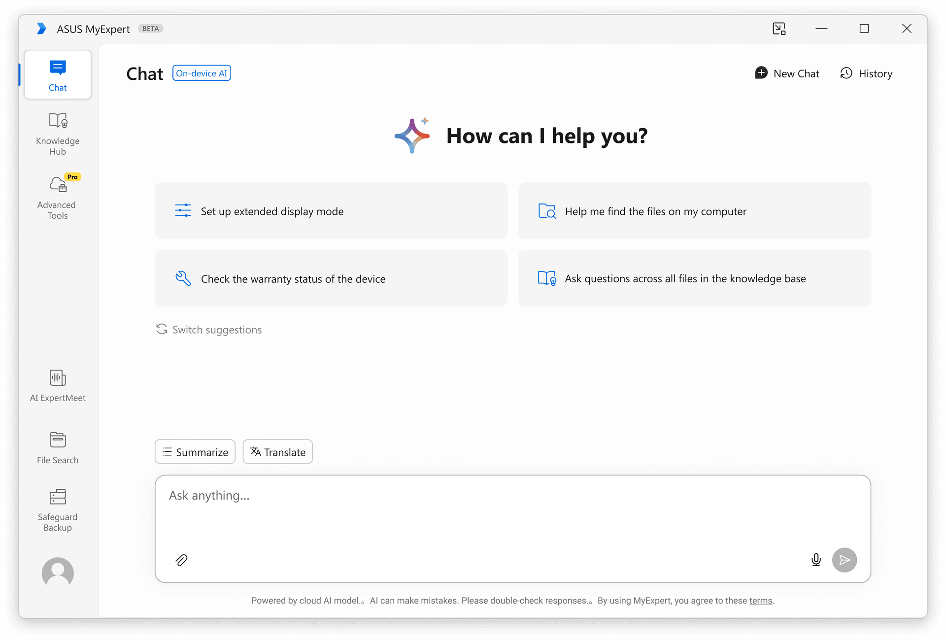Open Advanced Tools Pro section
Viewport: 946px width, 640px height.
click(x=58, y=198)
